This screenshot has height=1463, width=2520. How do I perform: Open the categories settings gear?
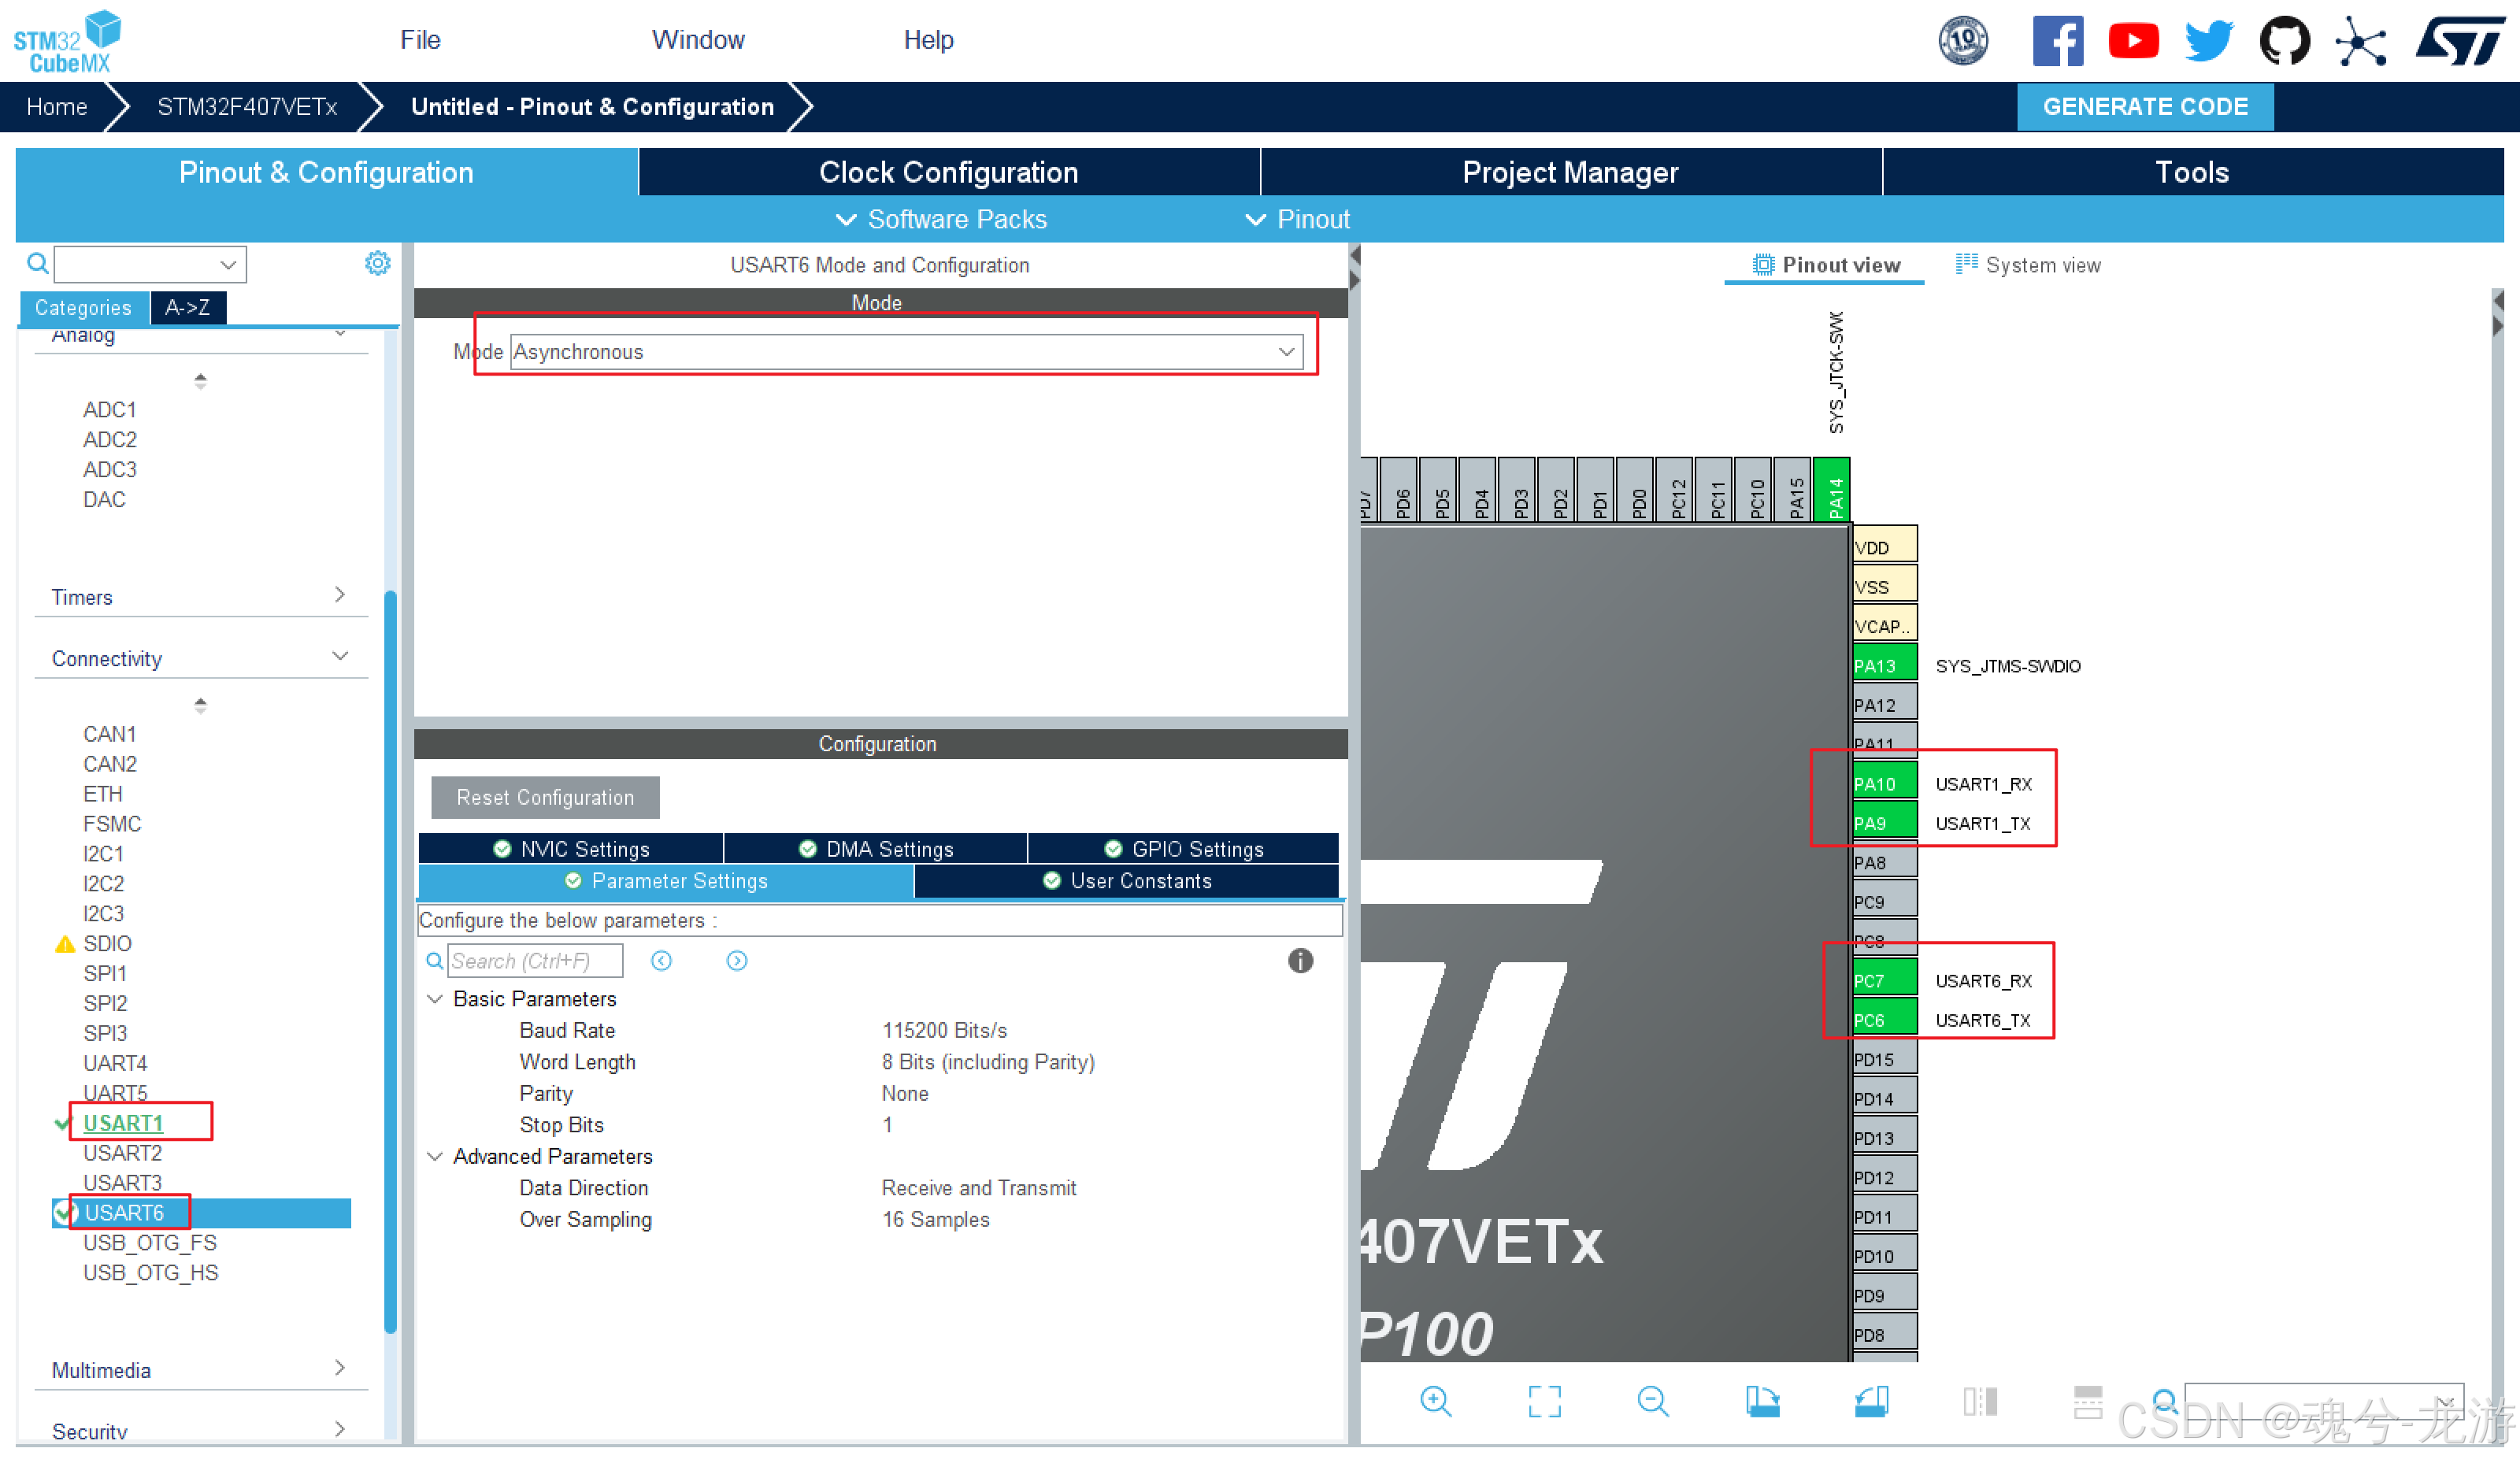click(x=377, y=264)
